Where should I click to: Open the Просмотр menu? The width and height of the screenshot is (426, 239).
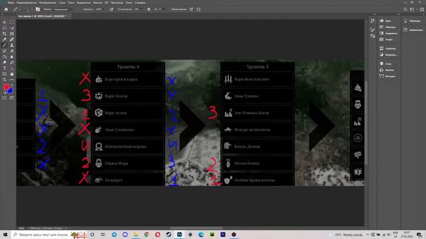(116, 3)
